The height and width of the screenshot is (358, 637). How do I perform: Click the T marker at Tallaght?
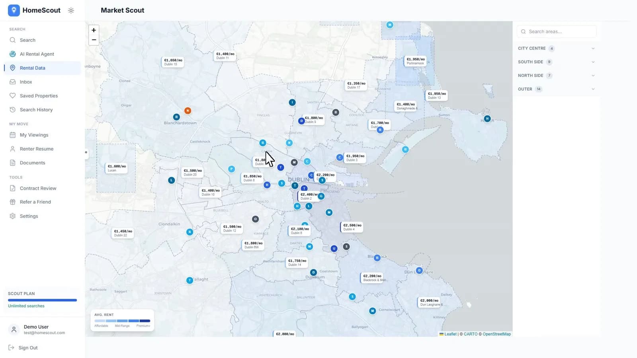(190, 280)
